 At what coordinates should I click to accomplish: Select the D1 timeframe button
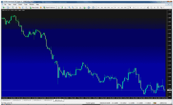coord(118,7)
